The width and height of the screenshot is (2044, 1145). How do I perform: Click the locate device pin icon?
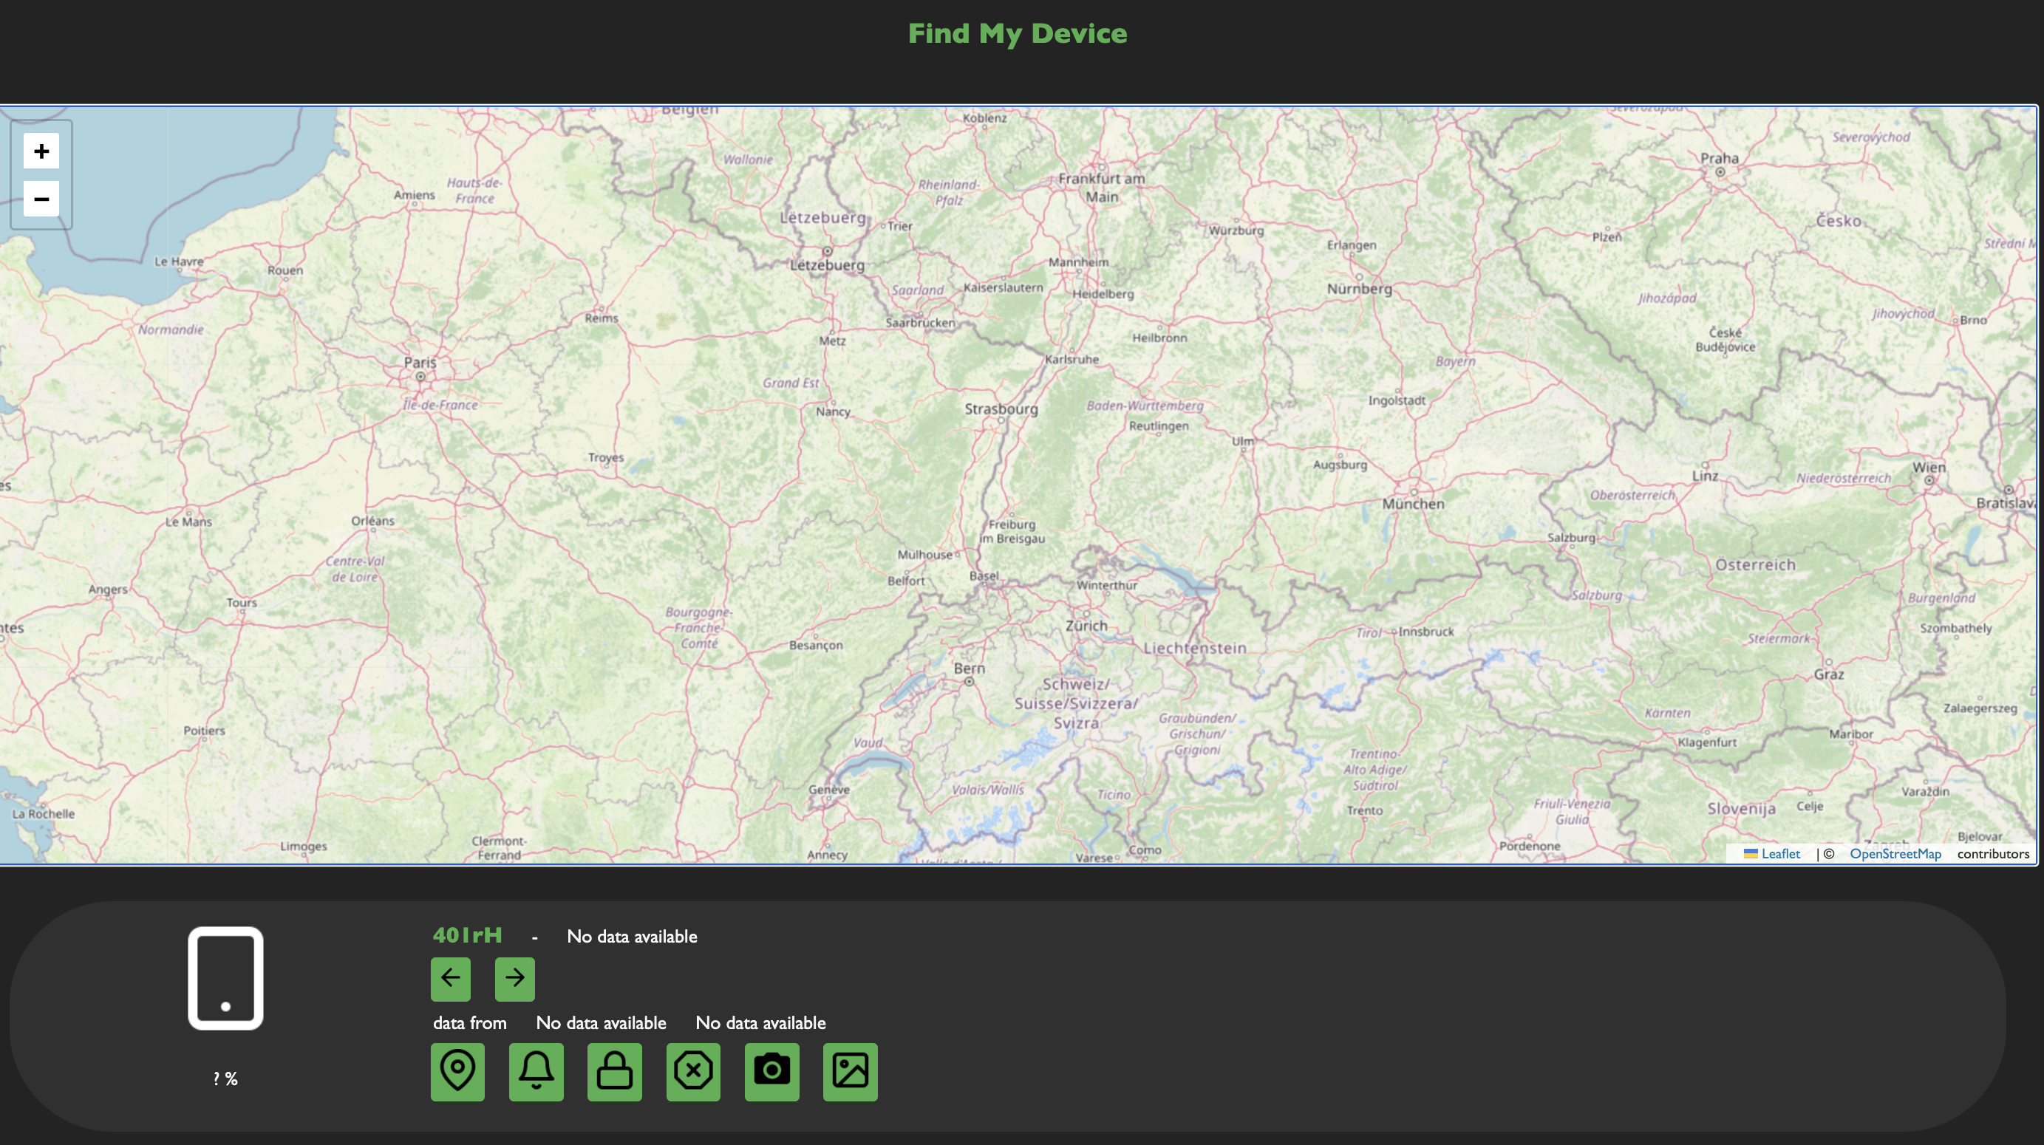(457, 1071)
